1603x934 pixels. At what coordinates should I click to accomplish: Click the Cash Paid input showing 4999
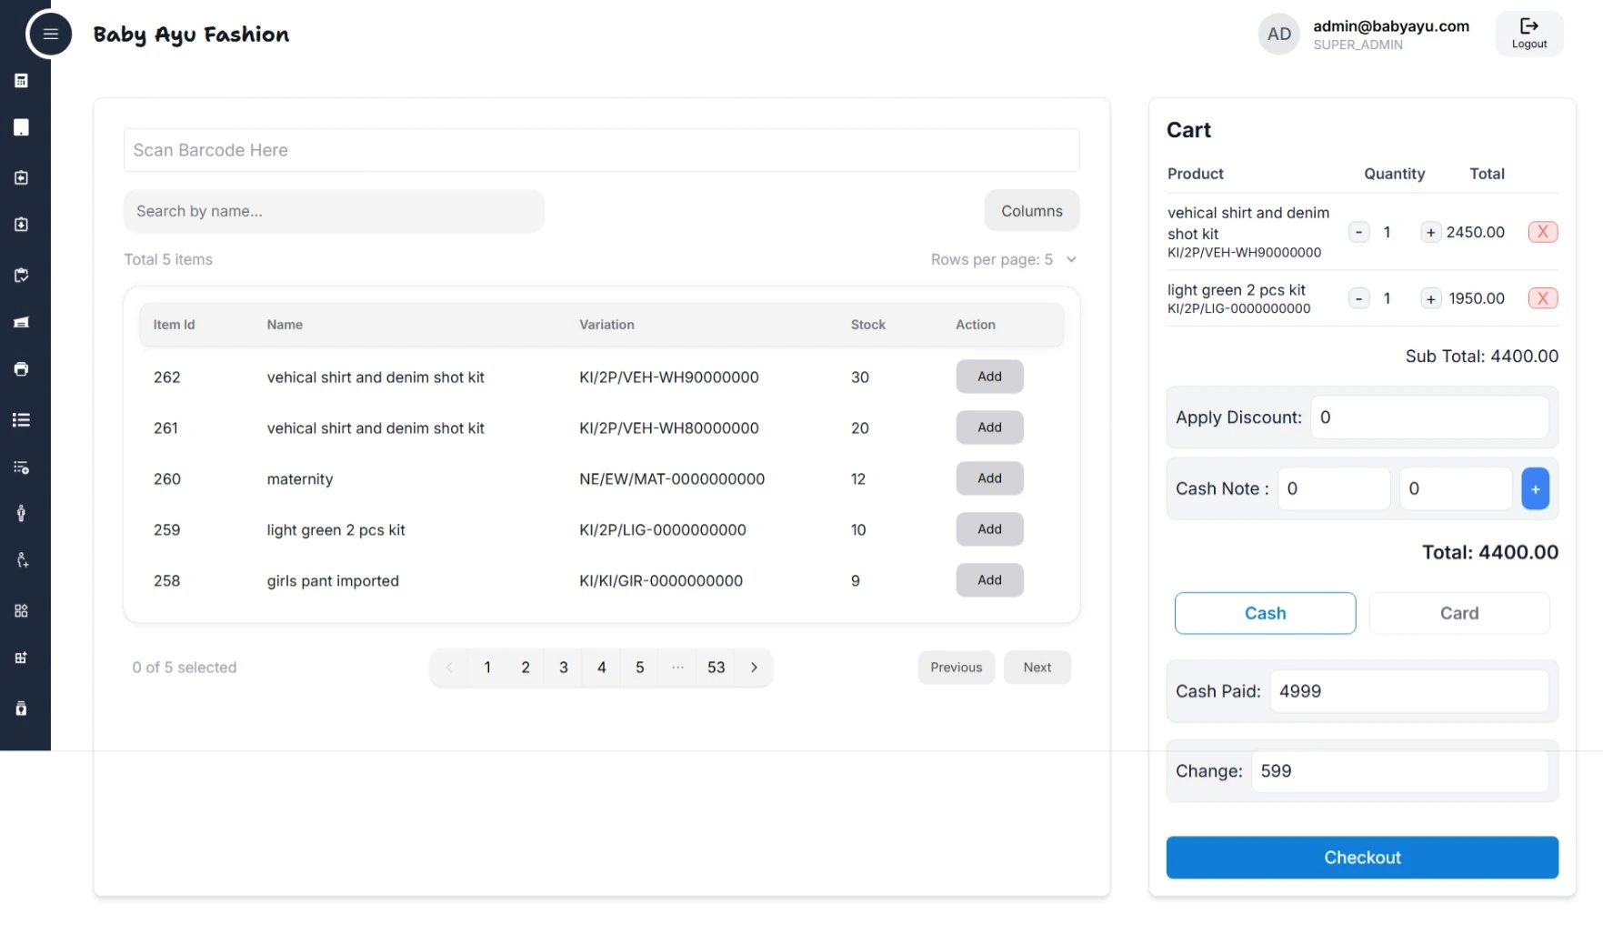1409,691
